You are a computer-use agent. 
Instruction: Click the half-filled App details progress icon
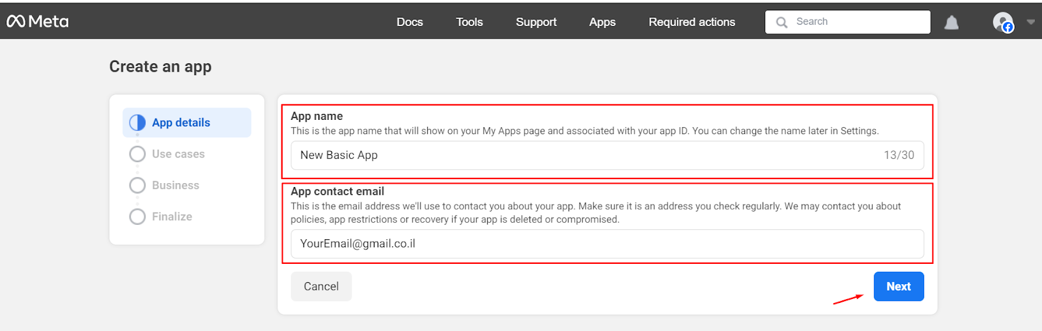[x=137, y=122]
